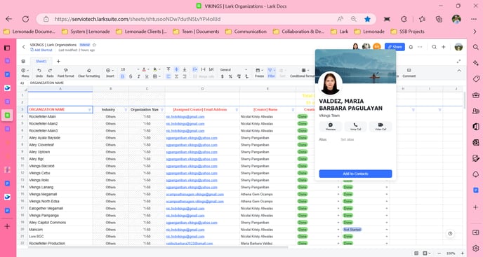This screenshot has height=257, width=483.
Task: Open the sheet list icon beside Sheet1
Action: pyautogui.click(x=23, y=61)
